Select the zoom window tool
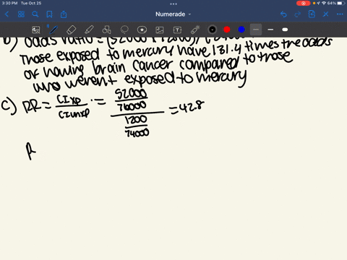The width and height of the screenshot is (347, 260). [x=36, y=30]
